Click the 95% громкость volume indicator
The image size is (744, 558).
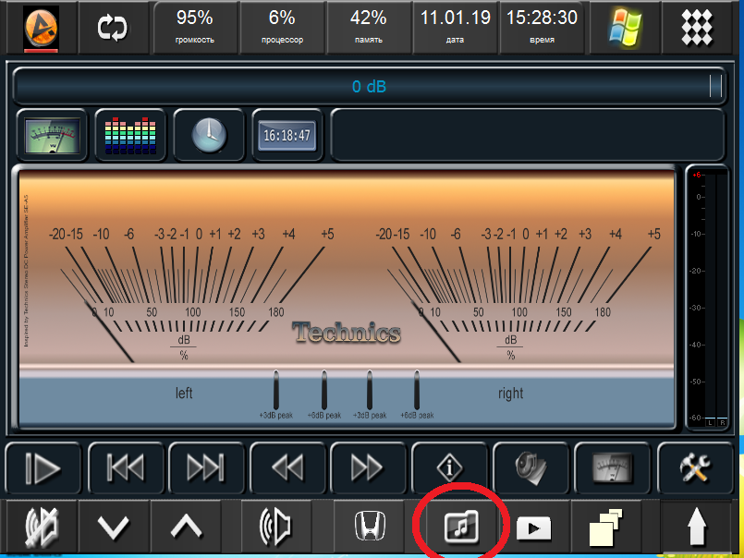[194, 28]
